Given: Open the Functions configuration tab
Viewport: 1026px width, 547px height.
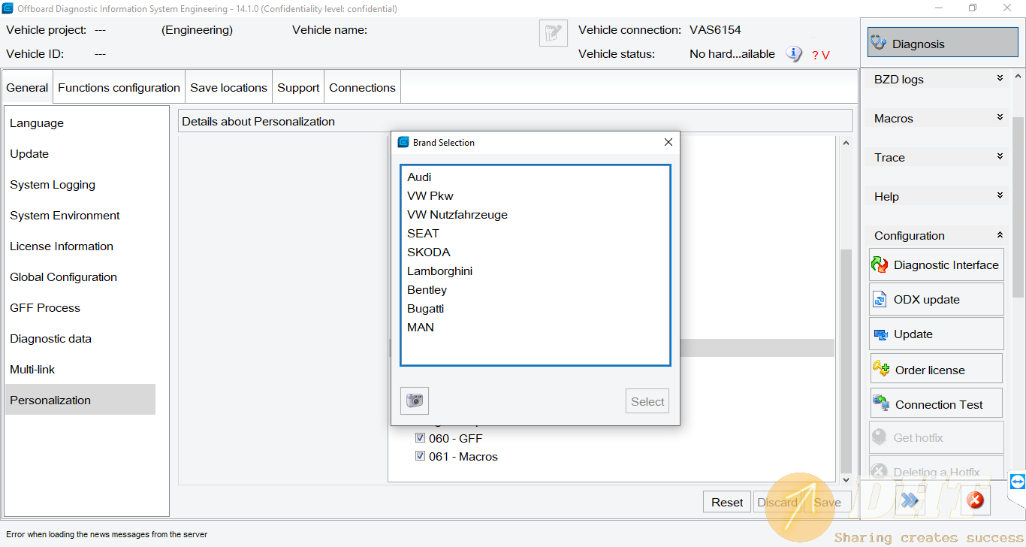Looking at the screenshot, I should [119, 88].
